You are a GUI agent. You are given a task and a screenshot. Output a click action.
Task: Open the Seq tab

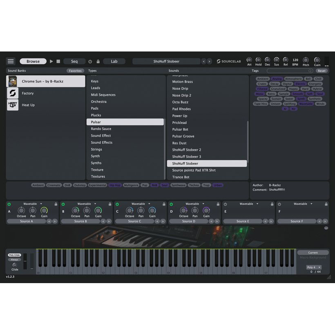click(74, 61)
